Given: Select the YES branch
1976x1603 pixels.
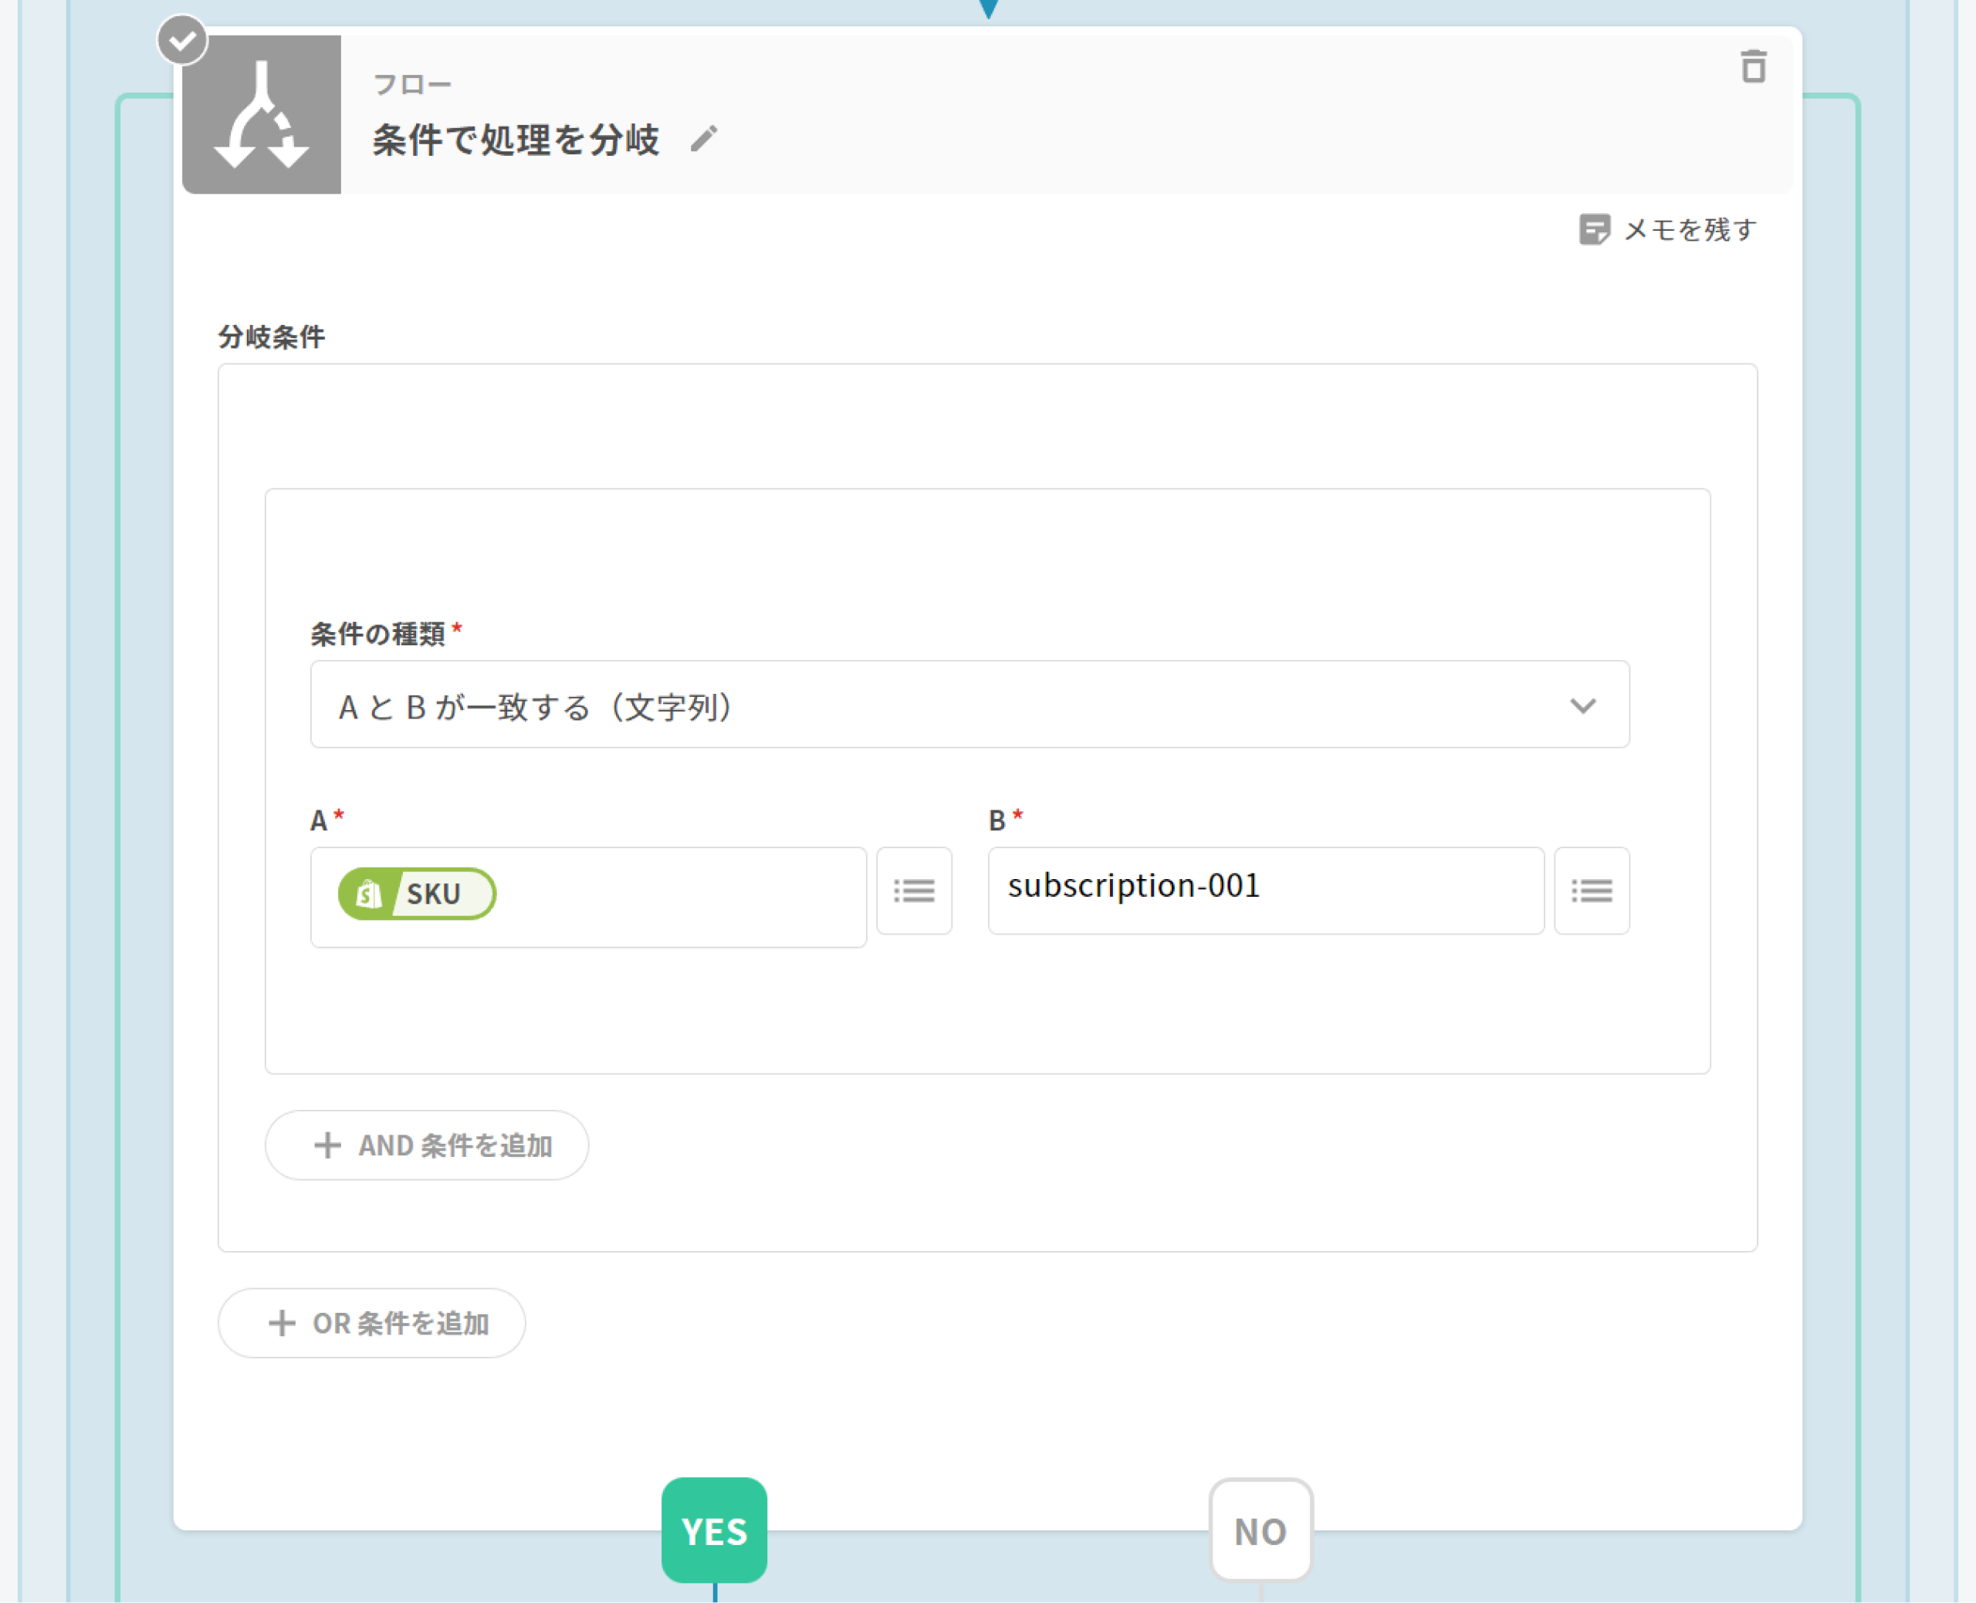Looking at the screenshot, I should [714, 1530].
